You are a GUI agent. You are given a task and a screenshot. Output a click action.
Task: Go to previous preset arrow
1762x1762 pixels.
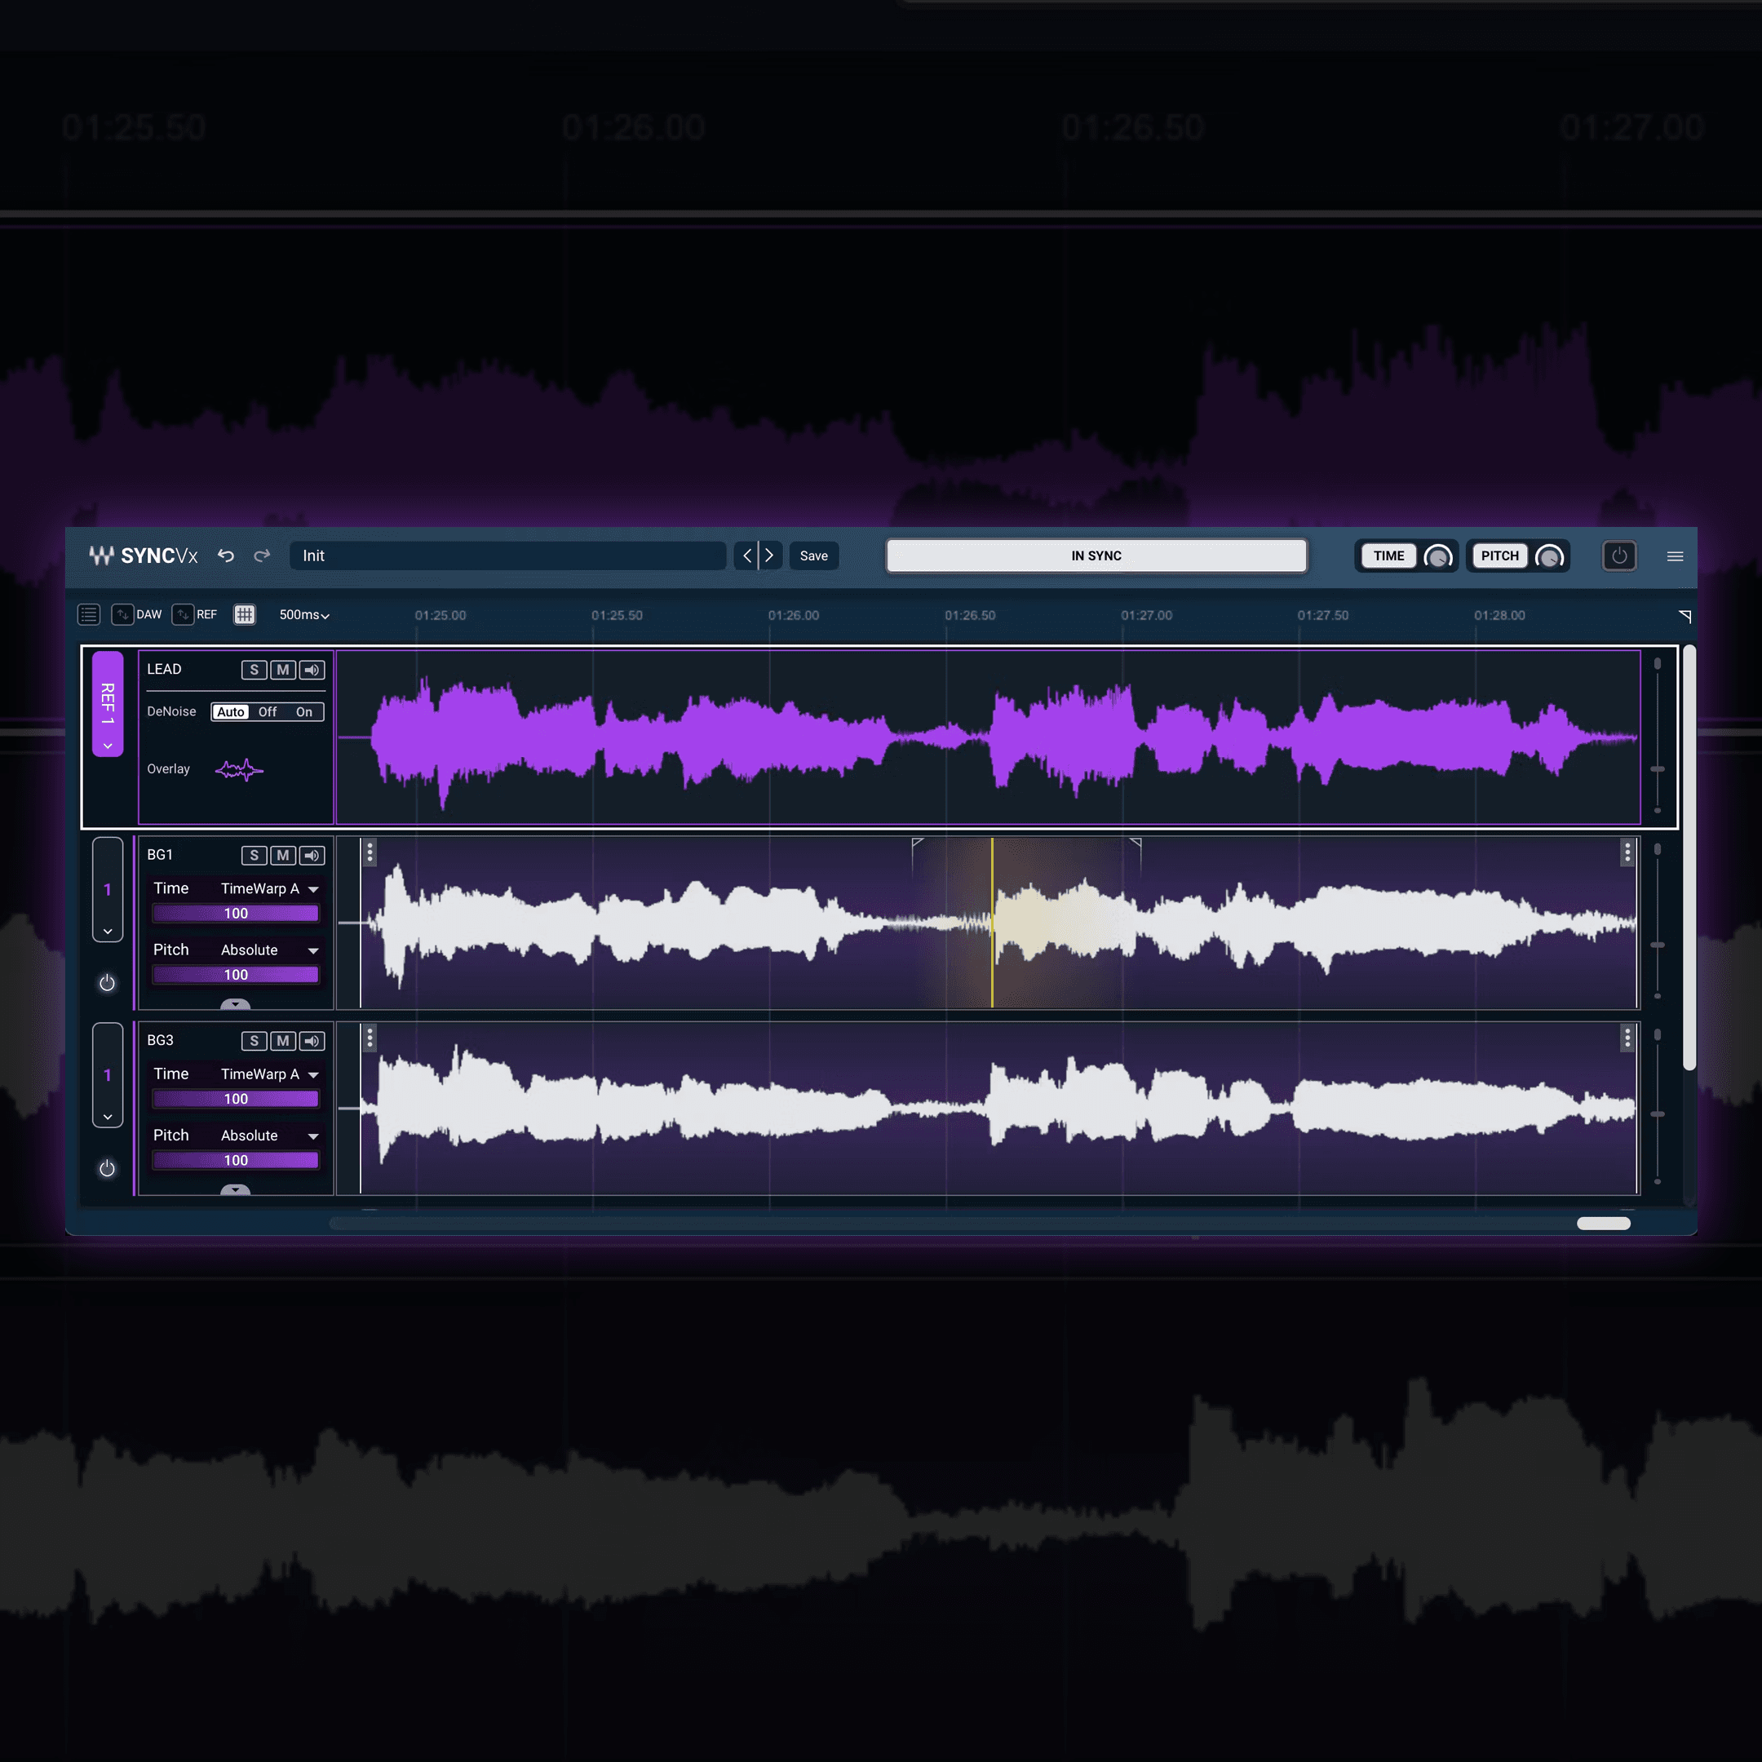[x=747, y=556]
